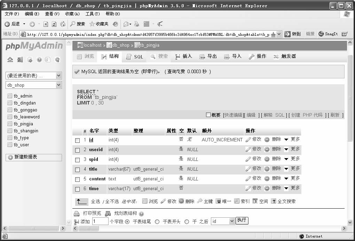Open the tb_dingdan table link
This screenshot has height=241, width=355.
tap(25, 103)
